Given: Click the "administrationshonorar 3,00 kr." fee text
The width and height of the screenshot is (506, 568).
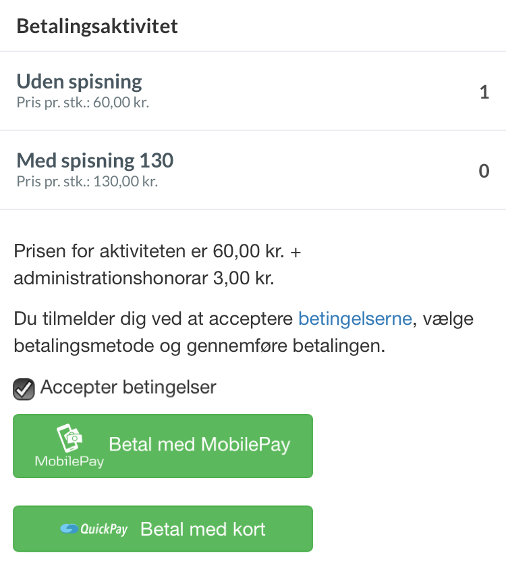Looking at the screenshot, I should (144, 279).
